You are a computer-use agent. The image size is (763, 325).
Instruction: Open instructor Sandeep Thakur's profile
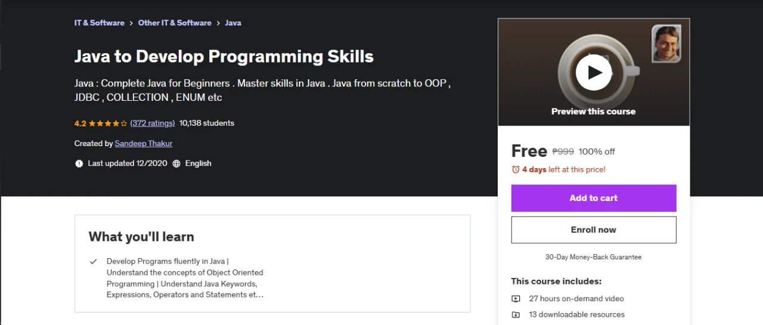point(144,143)
